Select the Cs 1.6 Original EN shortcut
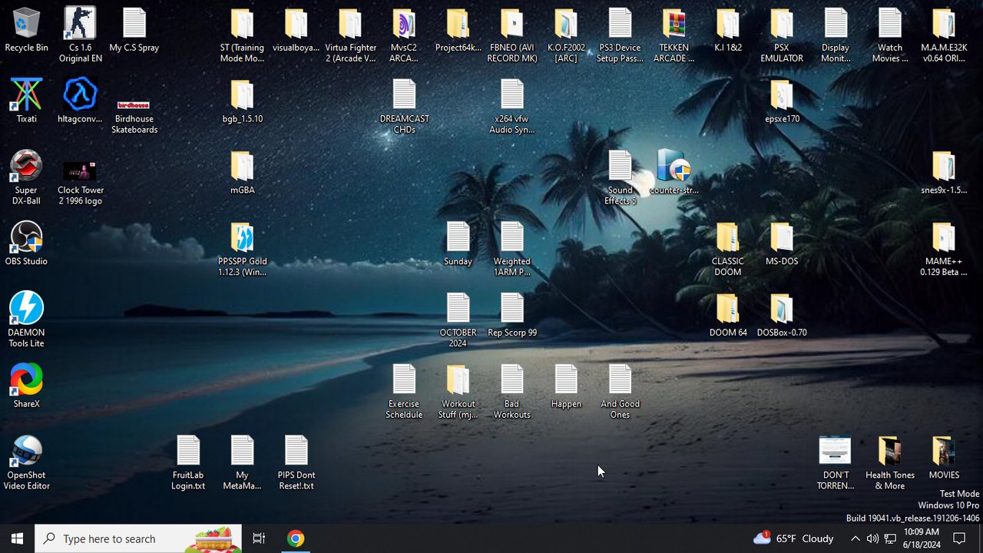983x553 pixels. pyautogui.click(x=80, y=35)
